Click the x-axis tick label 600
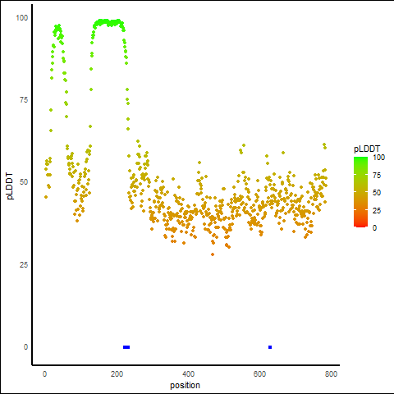 259,374
